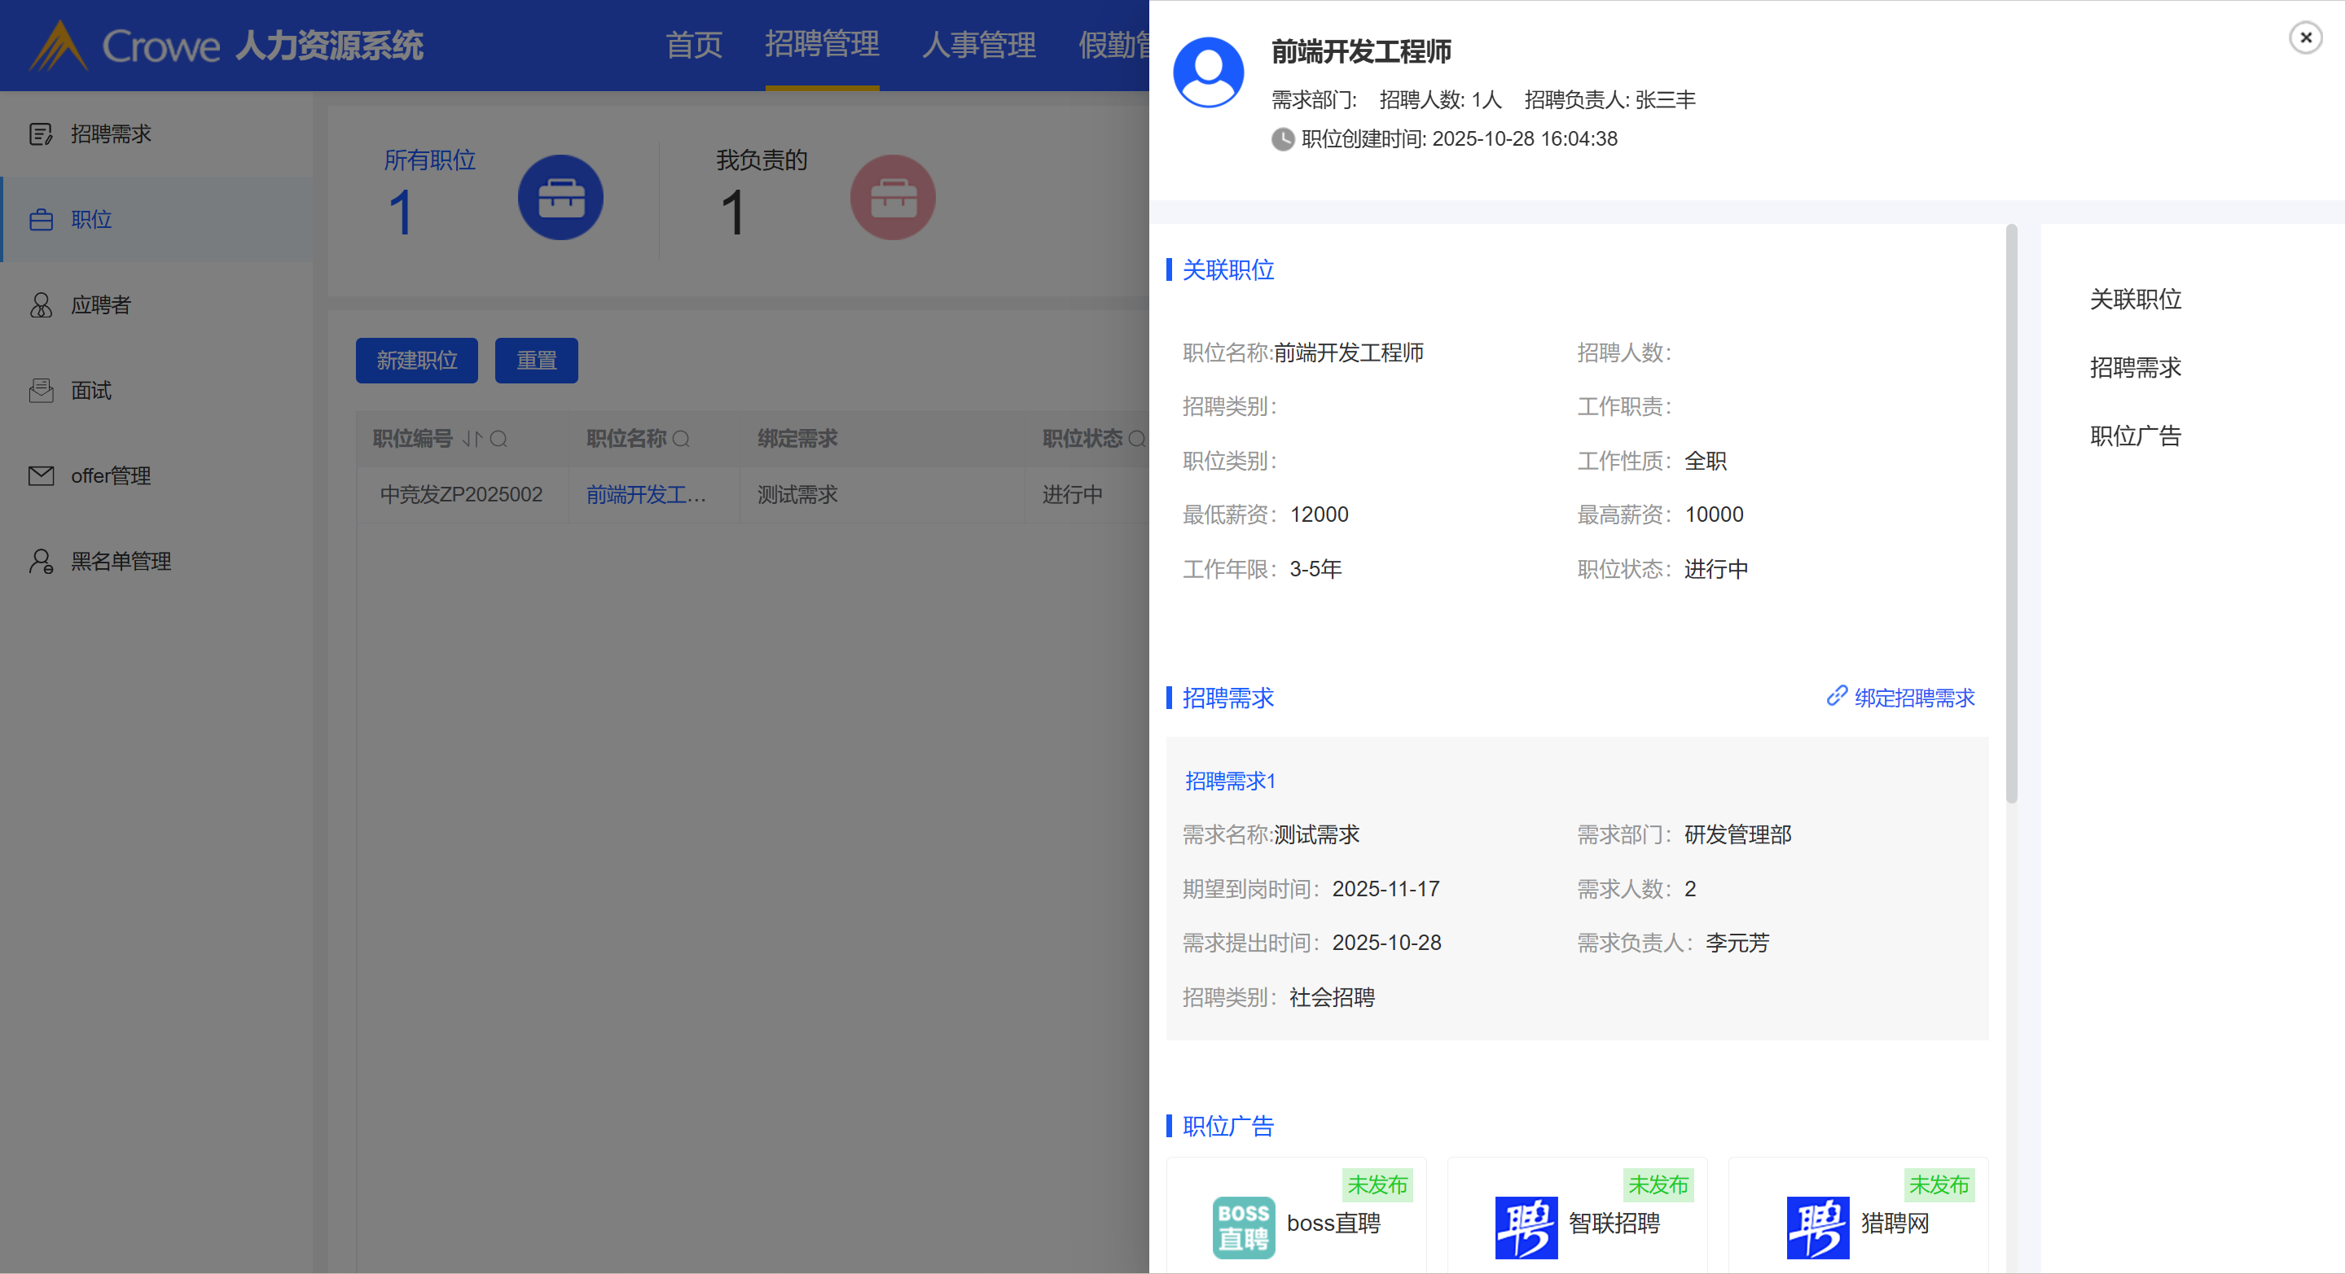
Task: Jump to the 职位广告 anchor in the right nav
Action: pyautogui.click(x=2135, y=436)
